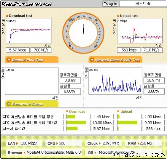Click the Upload test graph
The image size is (167, 159).
coord(140,31)
